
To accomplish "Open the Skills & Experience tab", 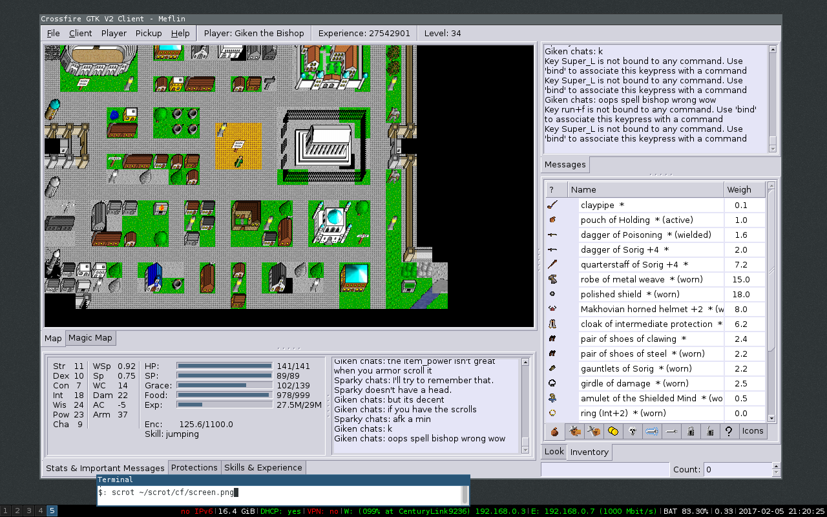I will click(263, 467).
